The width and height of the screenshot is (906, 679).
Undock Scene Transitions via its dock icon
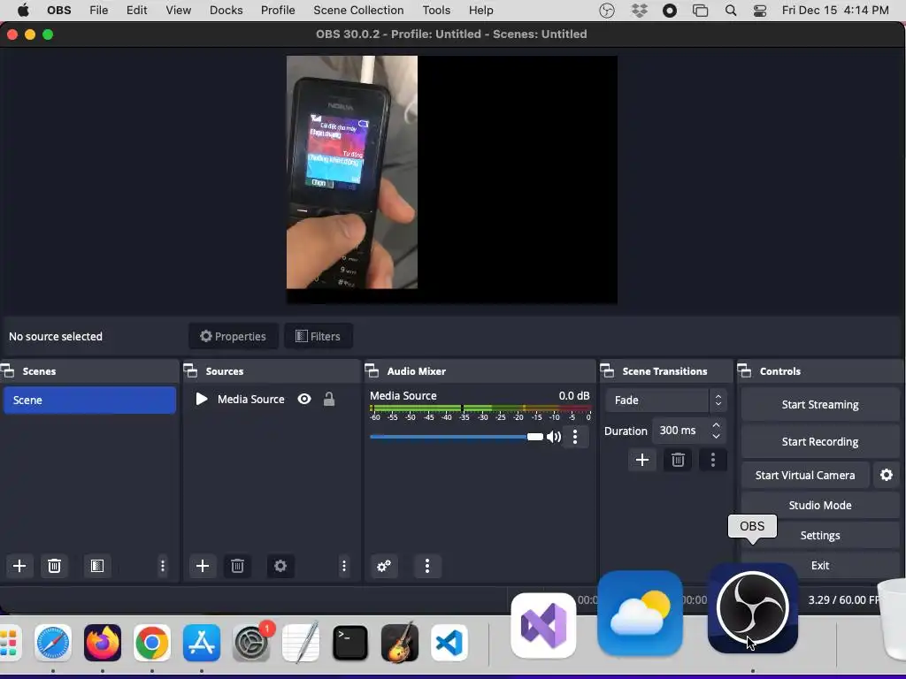point(607,370)
